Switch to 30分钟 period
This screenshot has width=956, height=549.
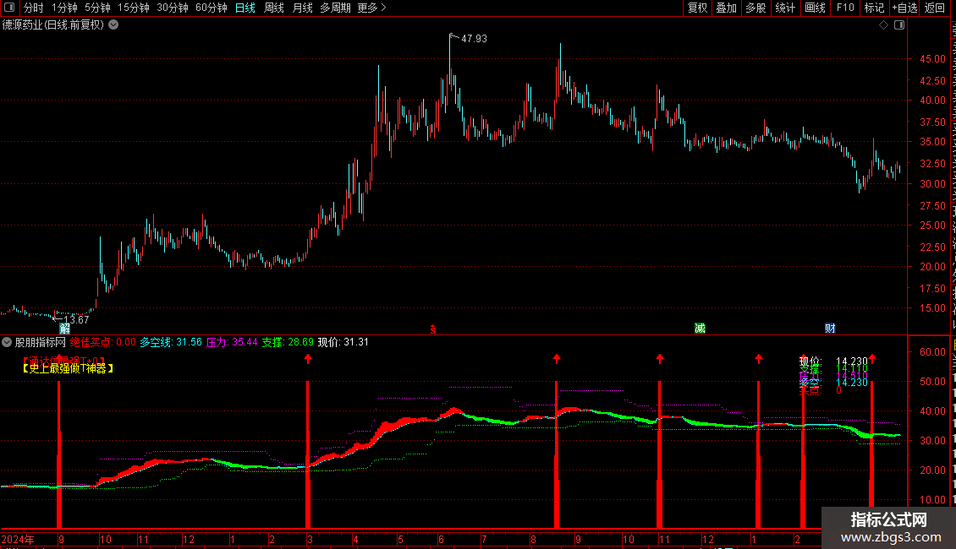173,8
